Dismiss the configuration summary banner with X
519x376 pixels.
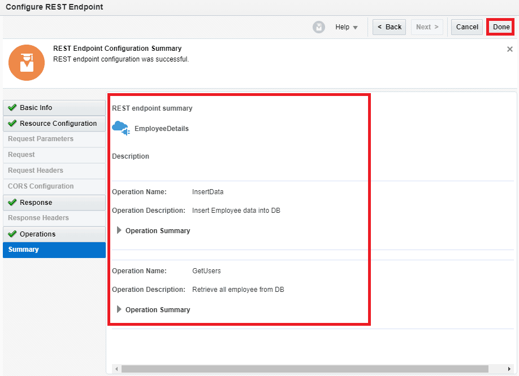click(x=509, y=50)
